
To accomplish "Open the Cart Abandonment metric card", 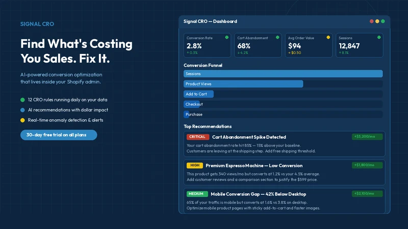I will (258, 45).
